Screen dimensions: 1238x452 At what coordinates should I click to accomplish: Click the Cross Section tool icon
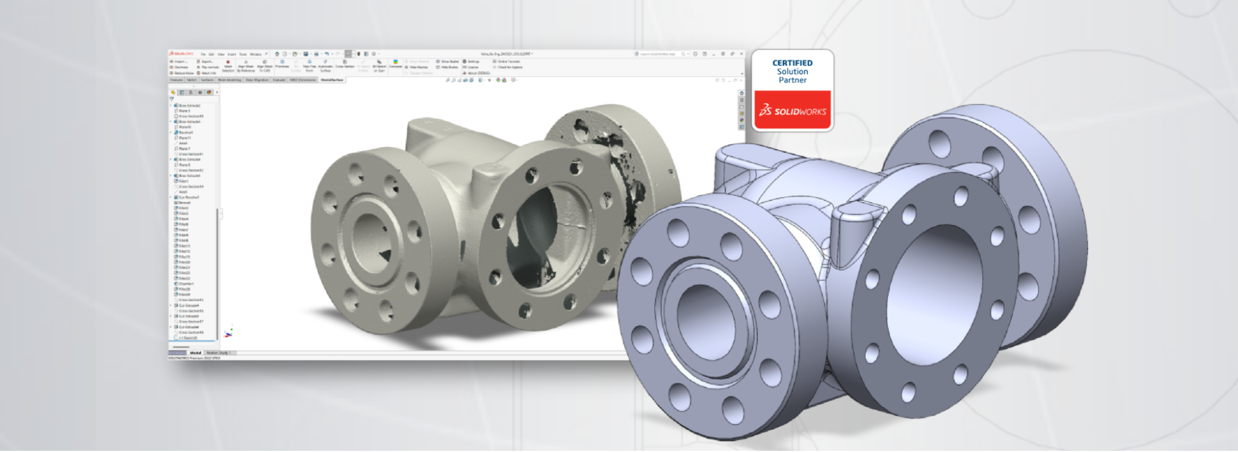(x=345, y=62)
